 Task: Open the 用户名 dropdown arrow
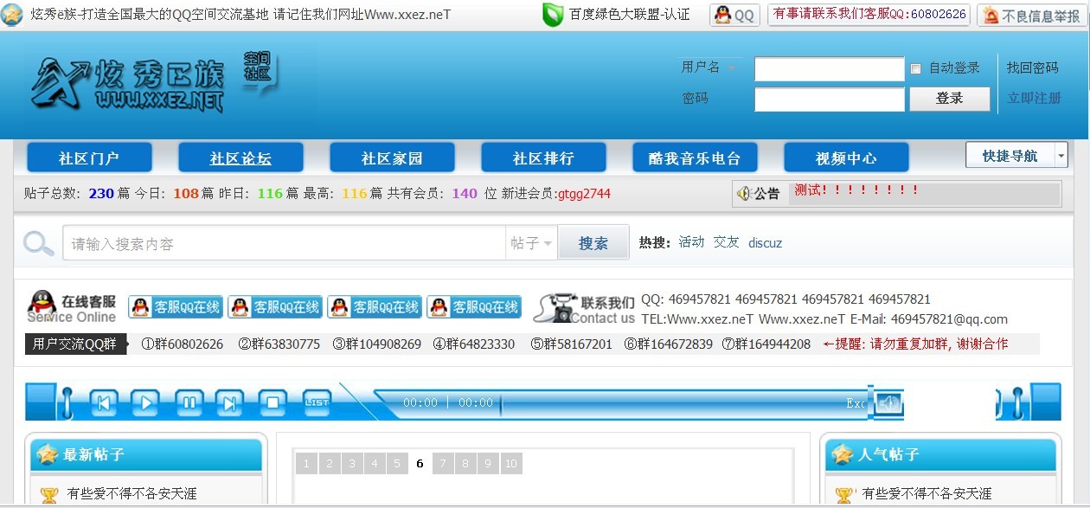729,66
